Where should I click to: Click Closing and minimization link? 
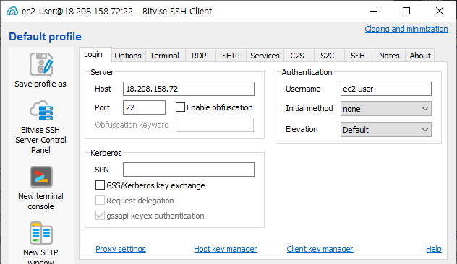click(406, 29)
